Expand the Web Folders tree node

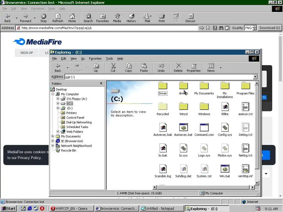58,132
